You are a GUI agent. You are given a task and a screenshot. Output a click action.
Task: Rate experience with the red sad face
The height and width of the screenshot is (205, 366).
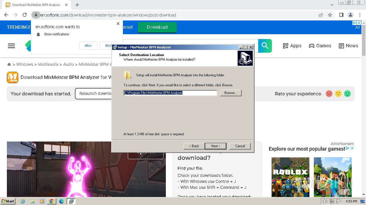(x=329, y=94)
